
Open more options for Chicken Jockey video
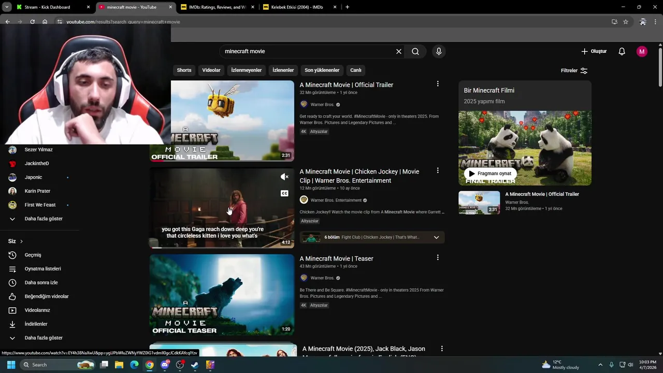(x=438, y=170)
